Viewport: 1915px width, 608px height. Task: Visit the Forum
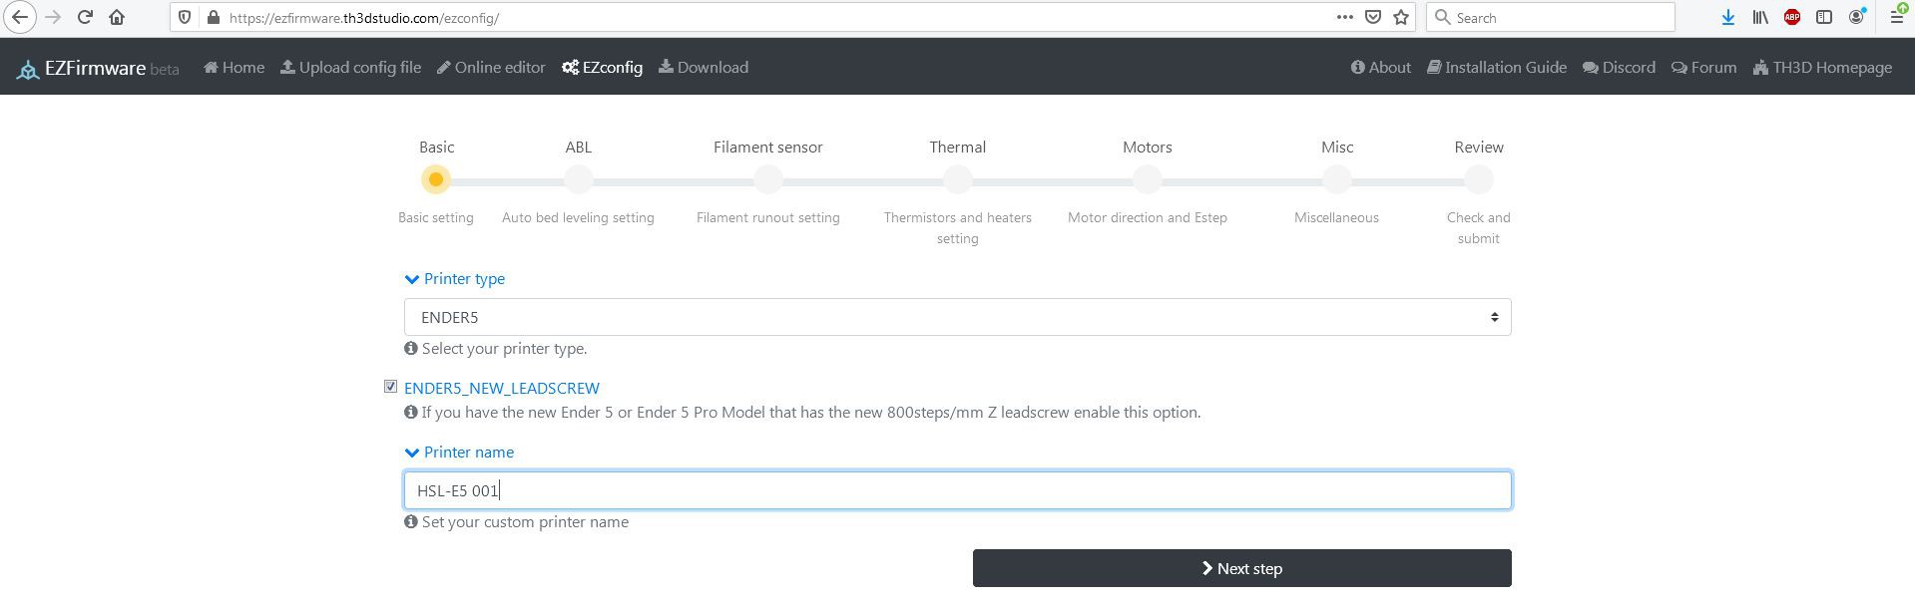click(x=1704, y=68)
